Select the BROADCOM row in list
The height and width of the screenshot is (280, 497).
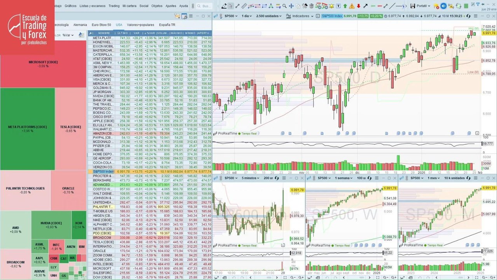[150, 238]
